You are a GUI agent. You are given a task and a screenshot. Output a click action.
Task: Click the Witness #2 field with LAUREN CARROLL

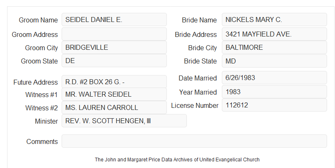coord(114,107)
